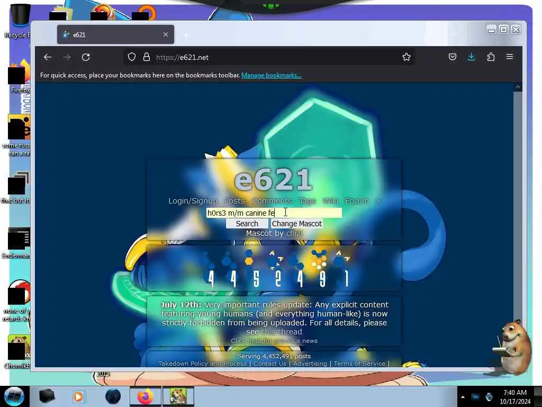Open the Comments link

272,201
